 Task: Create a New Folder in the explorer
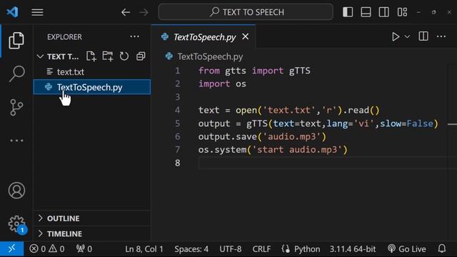[108, 56]
